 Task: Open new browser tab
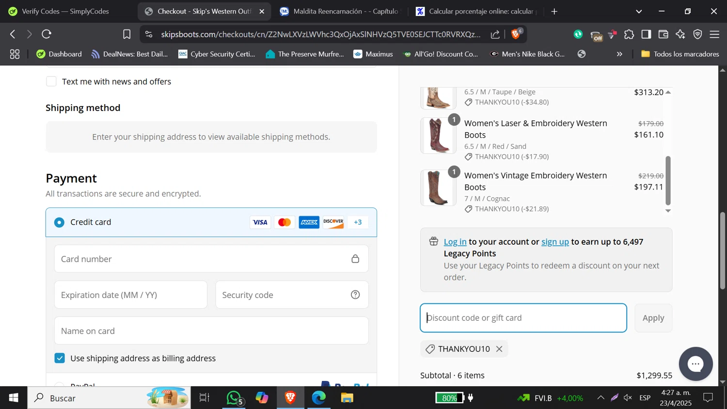(554, 11)
